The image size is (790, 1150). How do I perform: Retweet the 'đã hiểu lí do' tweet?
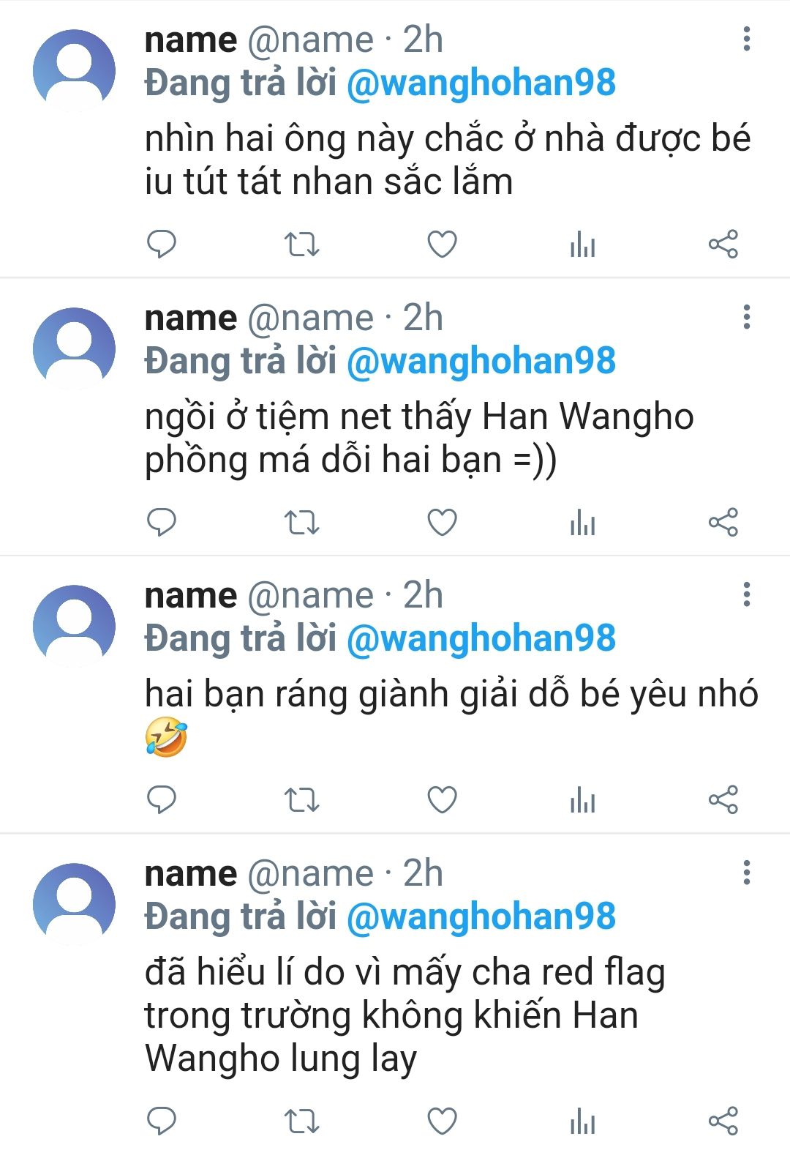click(301, 1121)
